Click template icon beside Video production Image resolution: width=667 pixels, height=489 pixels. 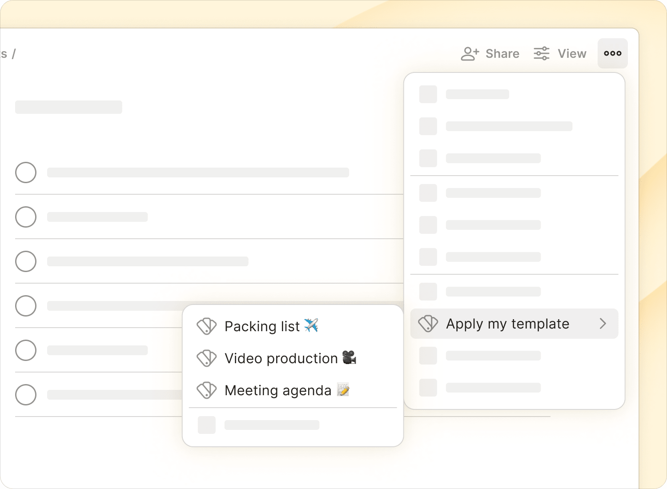[x=207, y=358]
